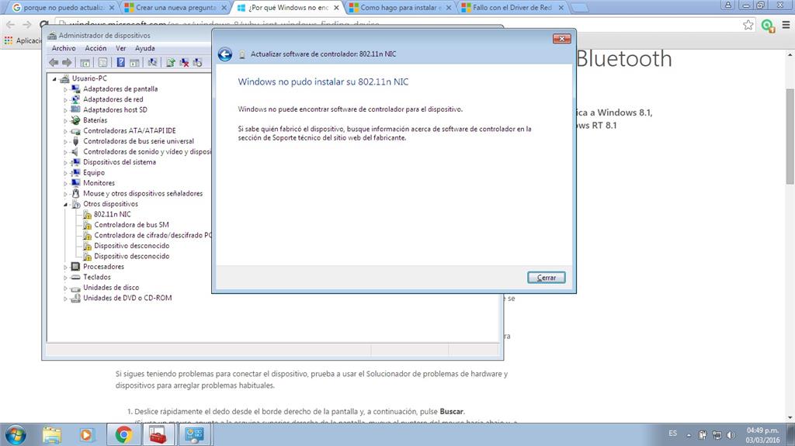This screenshot has width=795, height=446.
Task: Expand the Procesadores node
Action: point(65,267)
